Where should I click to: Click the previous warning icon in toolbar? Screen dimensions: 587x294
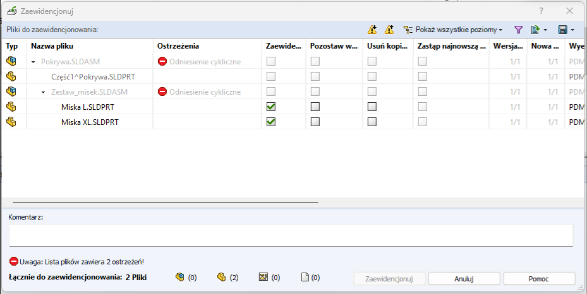(x=389, y=30)
